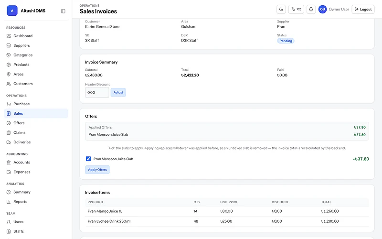
Task: Click the Offers badge icon
Action: (9, 123)
